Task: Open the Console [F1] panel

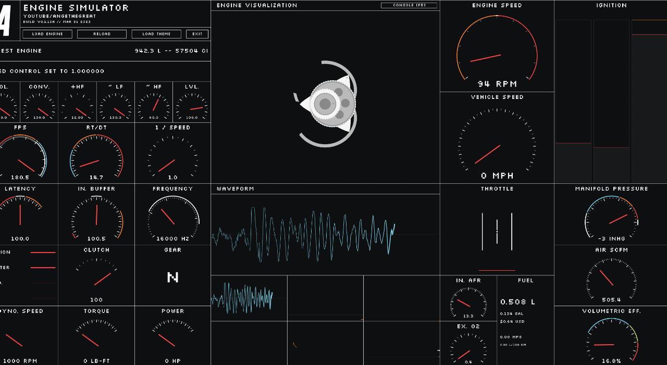Action: tap(409, 5)
